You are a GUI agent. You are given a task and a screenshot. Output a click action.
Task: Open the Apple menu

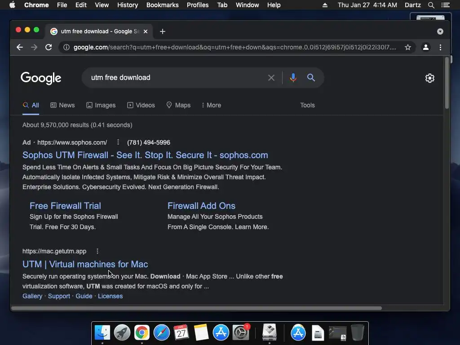click(x=12, y=5)
